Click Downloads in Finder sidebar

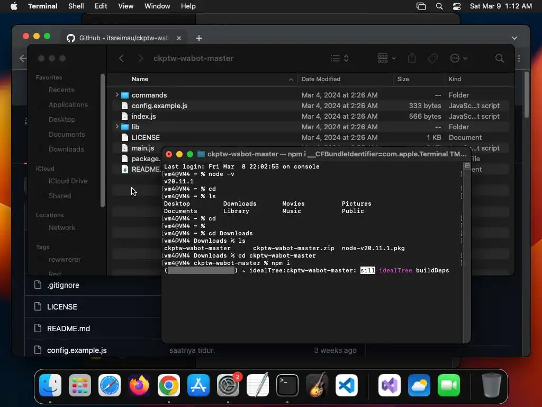(x=66, y=149)
